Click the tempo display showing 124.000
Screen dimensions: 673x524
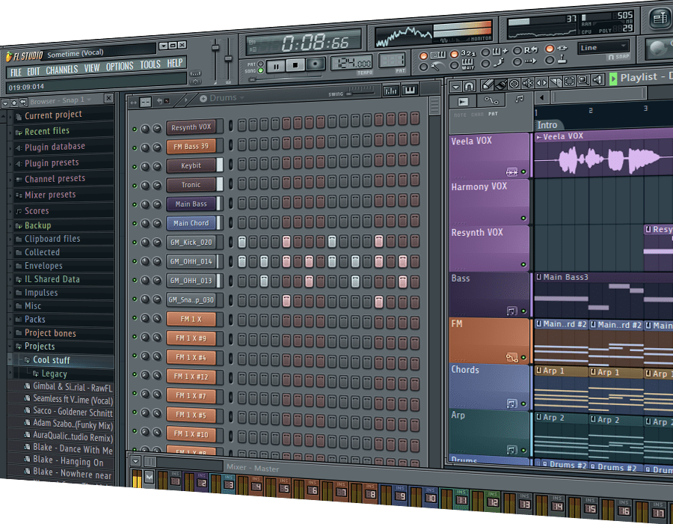point(352,63)
